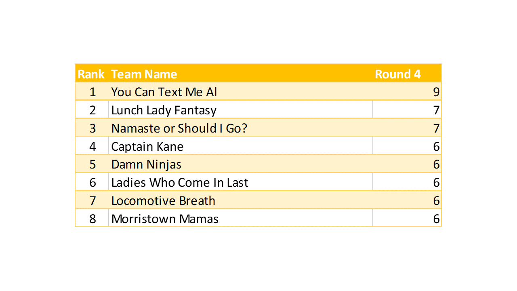Click rank 2 cell
The width and height of the screenshot is (517, 291).
click(x=92, y=110)
